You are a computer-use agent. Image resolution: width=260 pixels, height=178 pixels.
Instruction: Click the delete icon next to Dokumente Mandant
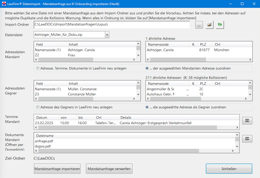coord(247,139)
